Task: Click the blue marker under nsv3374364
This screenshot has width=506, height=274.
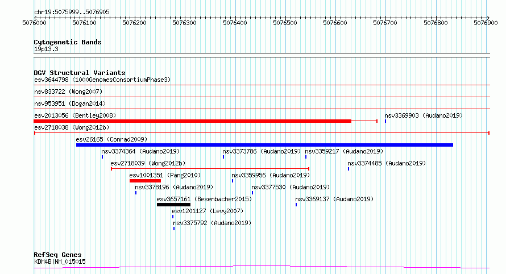Action: [x=102, y=157]
